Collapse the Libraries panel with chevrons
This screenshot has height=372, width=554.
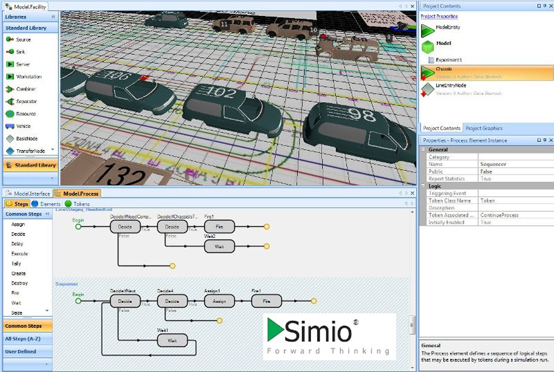pyautogui.click(x=53, y=17)
